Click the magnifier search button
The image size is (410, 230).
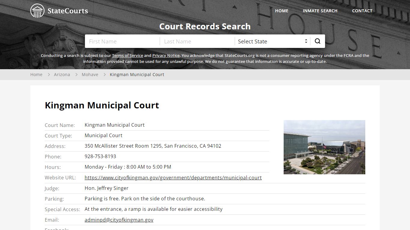[318, 41]
